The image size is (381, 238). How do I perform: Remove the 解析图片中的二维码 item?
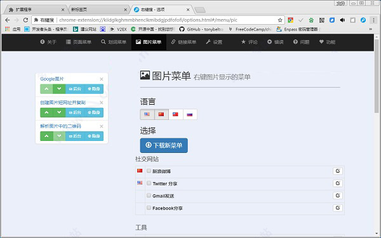pos(102,126)
